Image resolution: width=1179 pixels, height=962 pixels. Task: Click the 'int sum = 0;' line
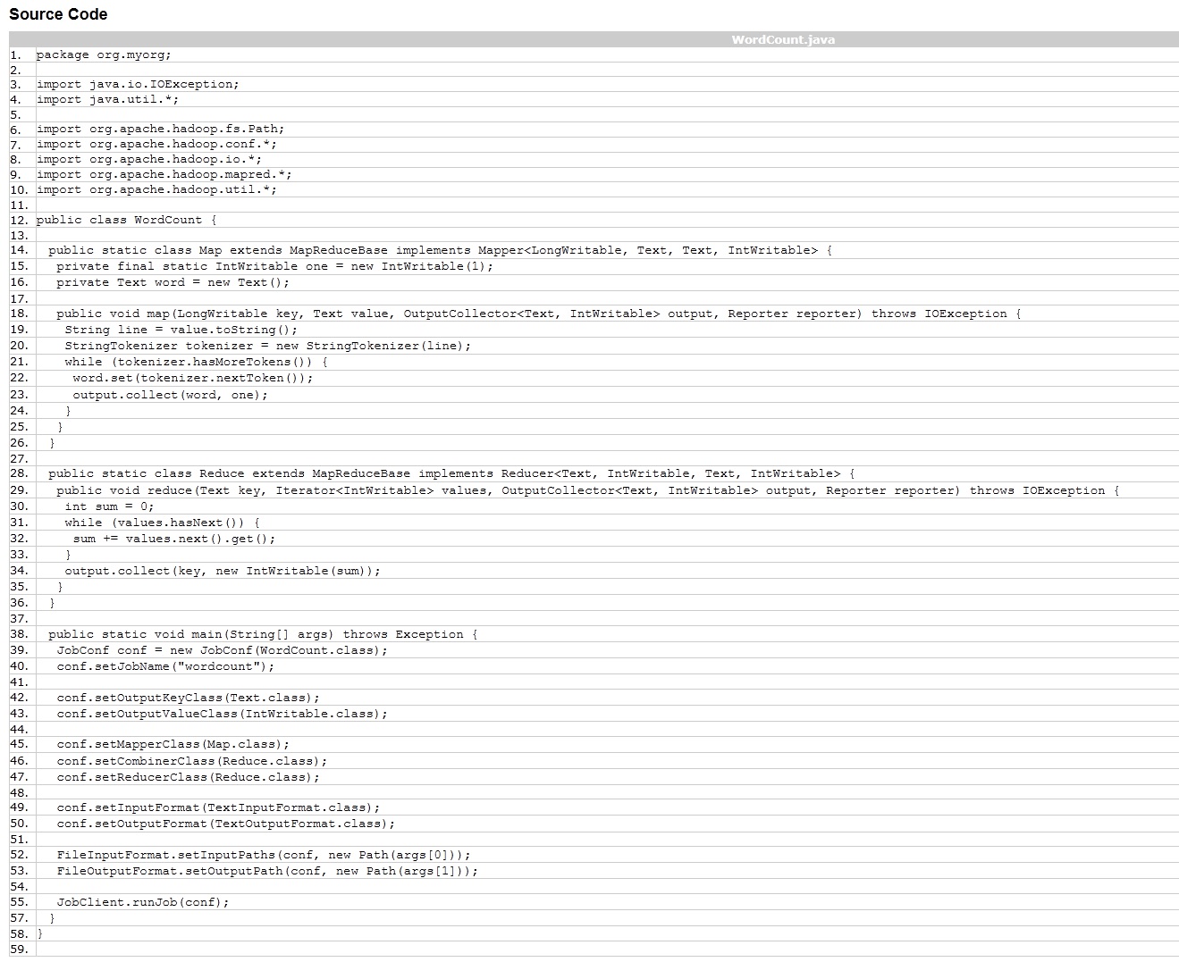point(109,506)
